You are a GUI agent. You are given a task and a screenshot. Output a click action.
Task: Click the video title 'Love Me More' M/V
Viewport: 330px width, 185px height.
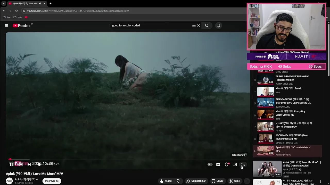click(35, 174)
